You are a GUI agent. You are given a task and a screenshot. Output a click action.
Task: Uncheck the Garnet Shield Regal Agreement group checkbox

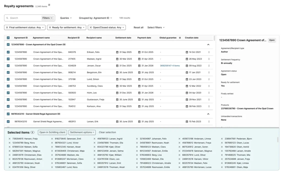click(x=8, y=114)
